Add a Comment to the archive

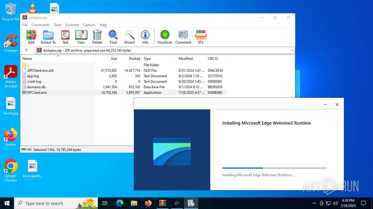pyautogui.click(x=183, y=37)
